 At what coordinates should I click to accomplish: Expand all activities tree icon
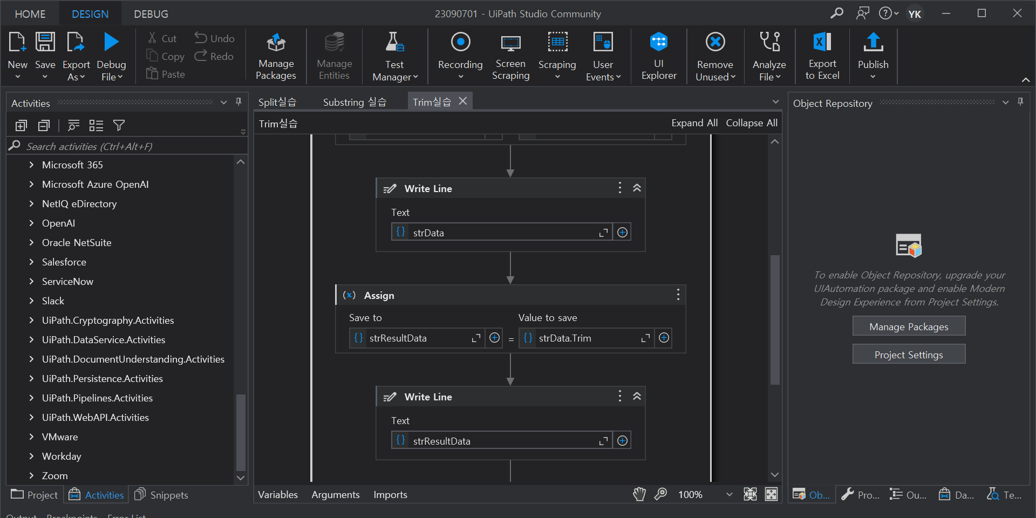21,126
